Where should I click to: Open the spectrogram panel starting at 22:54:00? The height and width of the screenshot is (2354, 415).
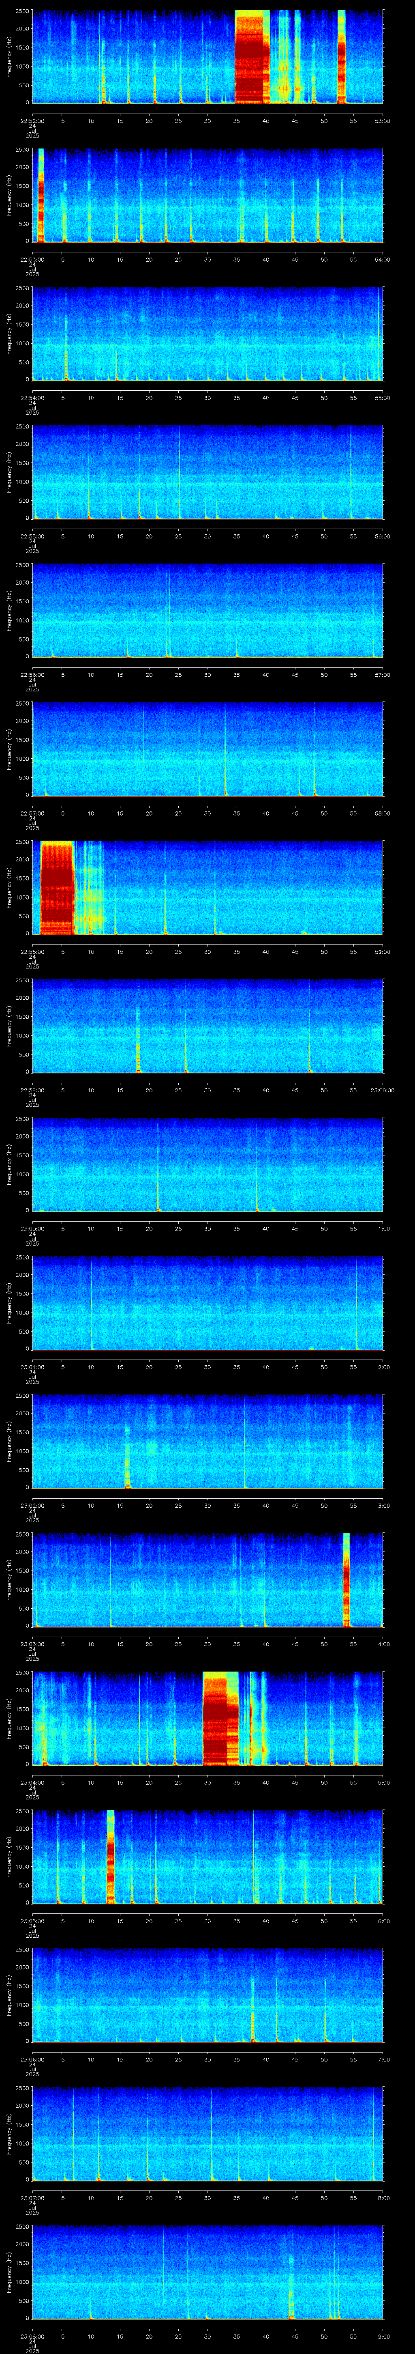point(207,334)
